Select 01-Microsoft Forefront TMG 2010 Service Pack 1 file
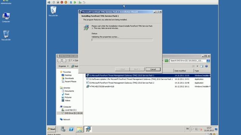Viewport: 241px width, 135px height. [x=148, y=75]
